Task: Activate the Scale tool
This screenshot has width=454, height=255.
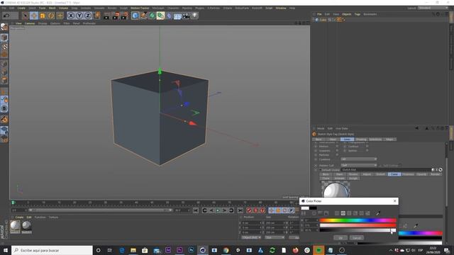Action: tap(43, 16)
